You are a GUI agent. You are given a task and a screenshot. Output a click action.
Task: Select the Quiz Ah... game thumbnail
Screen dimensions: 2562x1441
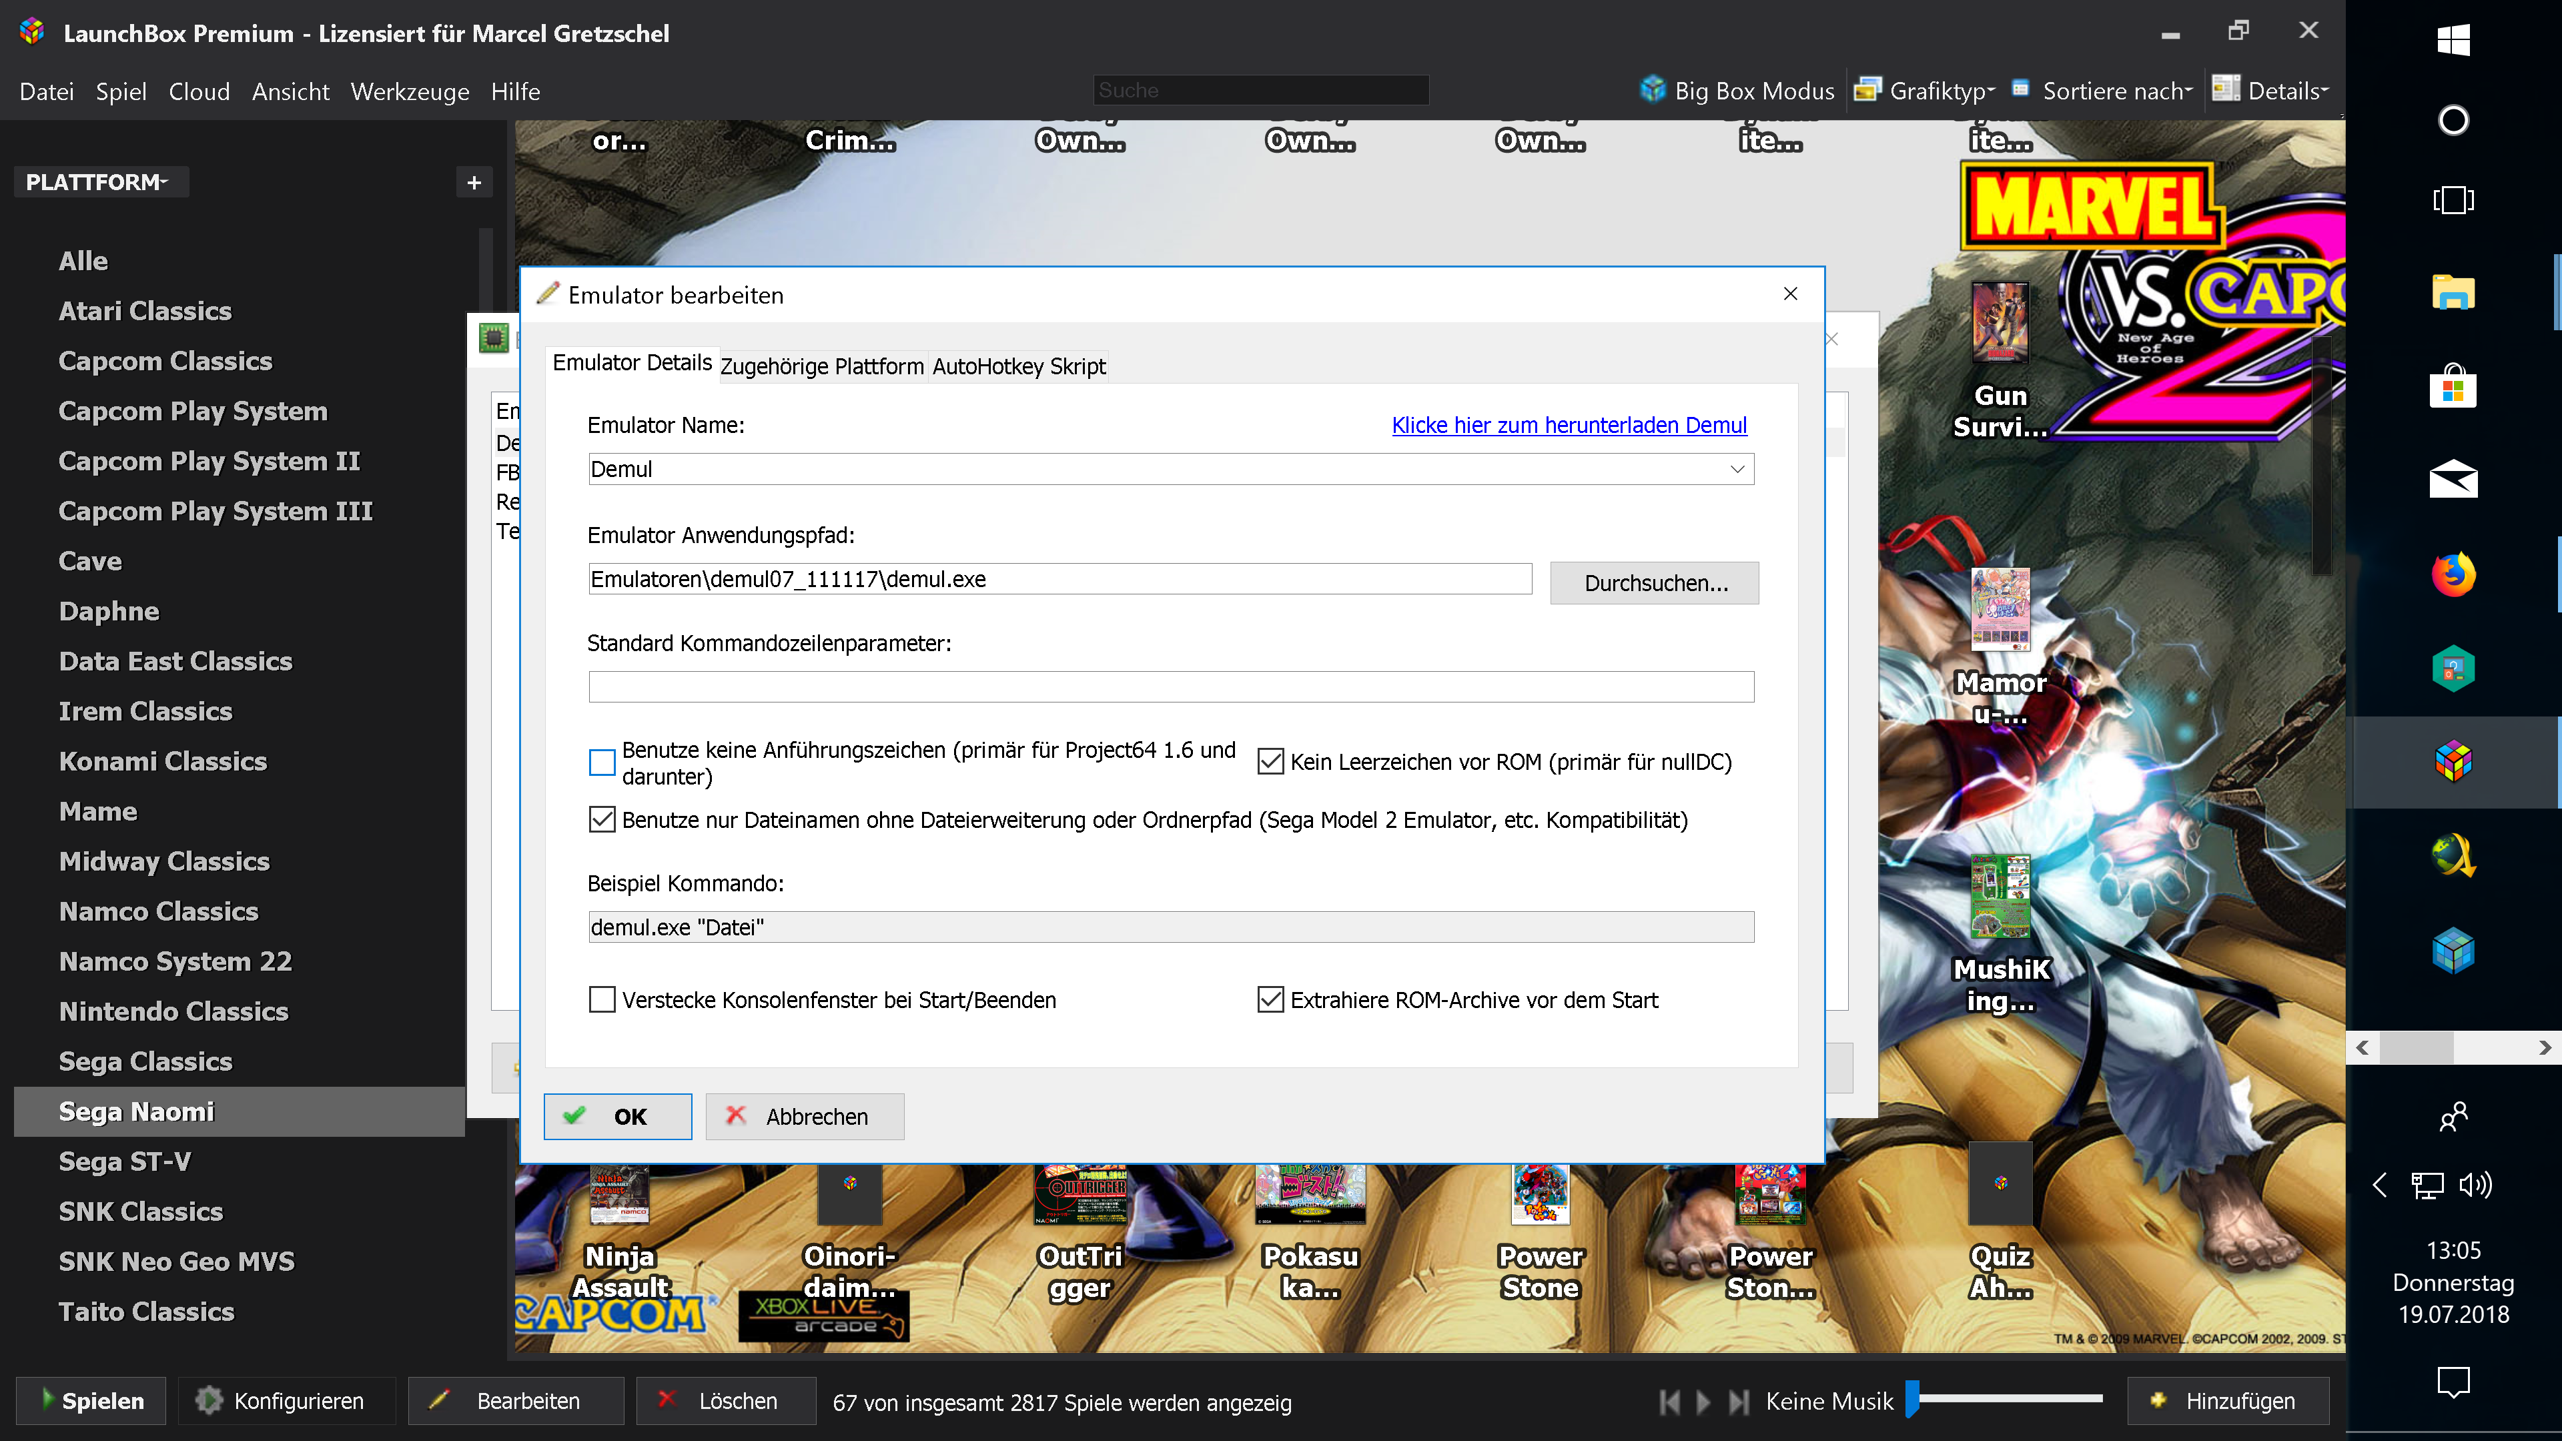(2000, 1183)
